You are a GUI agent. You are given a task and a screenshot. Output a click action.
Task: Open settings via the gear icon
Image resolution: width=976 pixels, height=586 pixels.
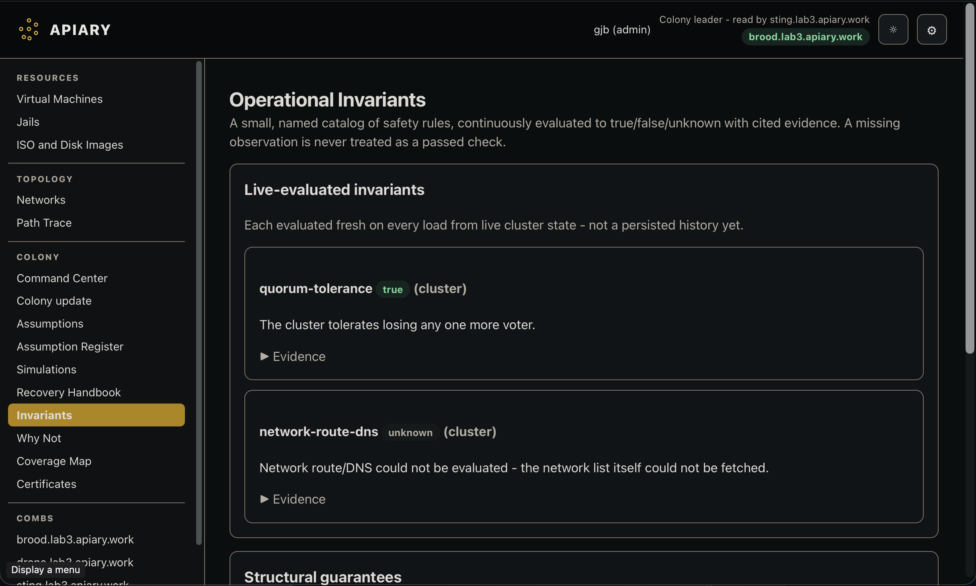coord(931,29)
